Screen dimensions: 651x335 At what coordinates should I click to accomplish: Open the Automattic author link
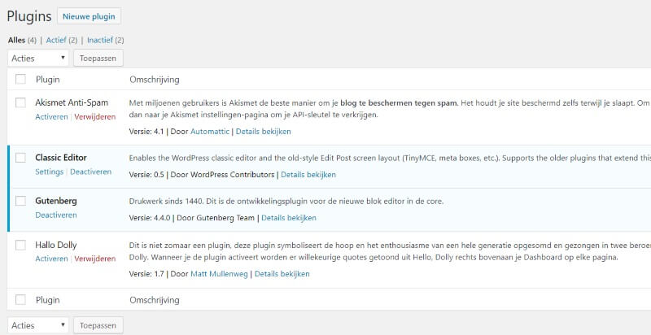[210, 132]
